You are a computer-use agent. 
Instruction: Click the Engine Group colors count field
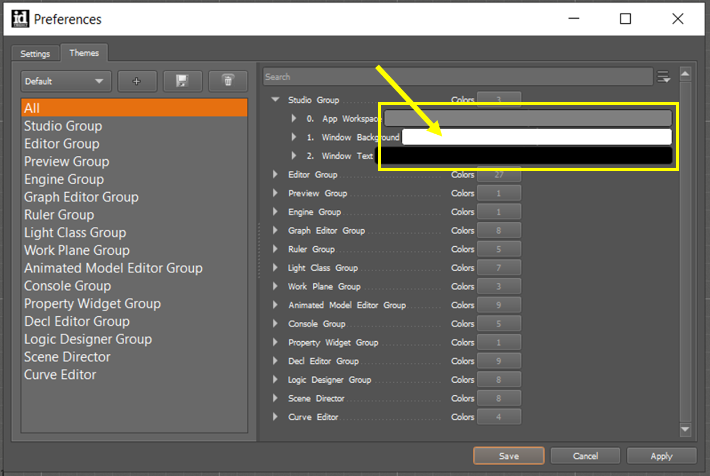(499, 212)
